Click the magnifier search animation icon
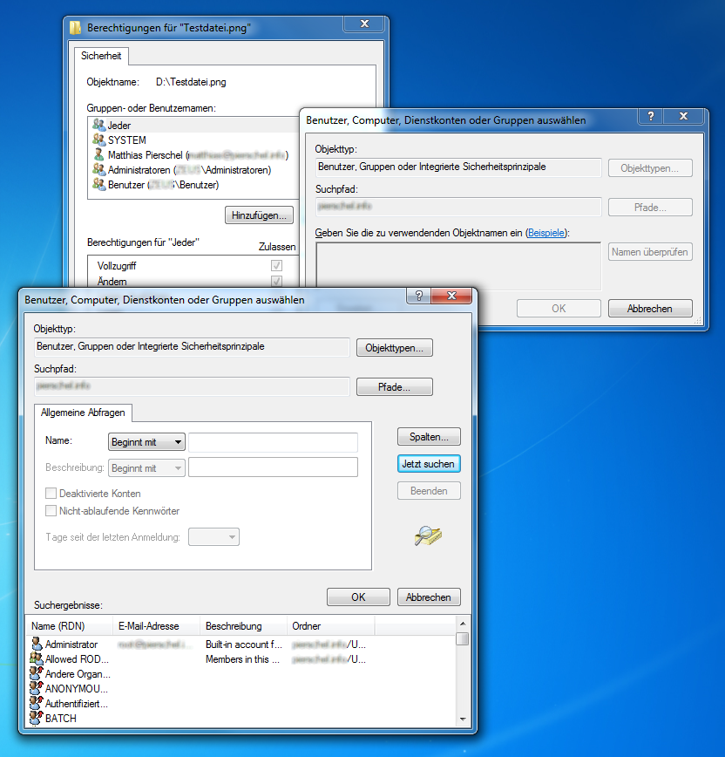This screenshot has width=725, height=757. [x=428, y=535]
